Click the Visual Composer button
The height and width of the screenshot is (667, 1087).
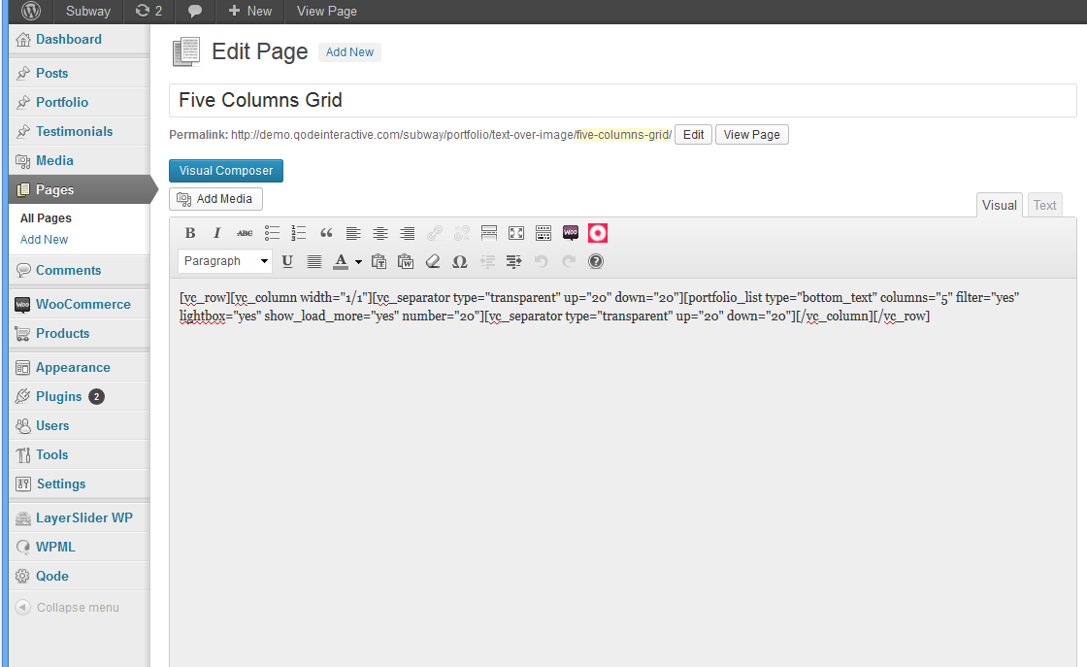pyautogui.click(x=226, y=171)
